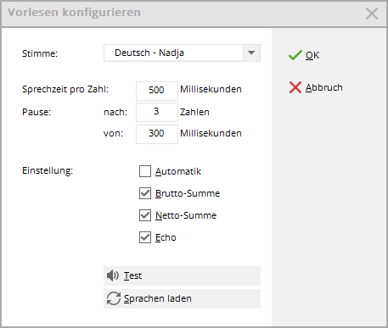This screenshot has width=388, height=328.
Task: Open the Stimme dropdown arrow
Action: (251, 53)
